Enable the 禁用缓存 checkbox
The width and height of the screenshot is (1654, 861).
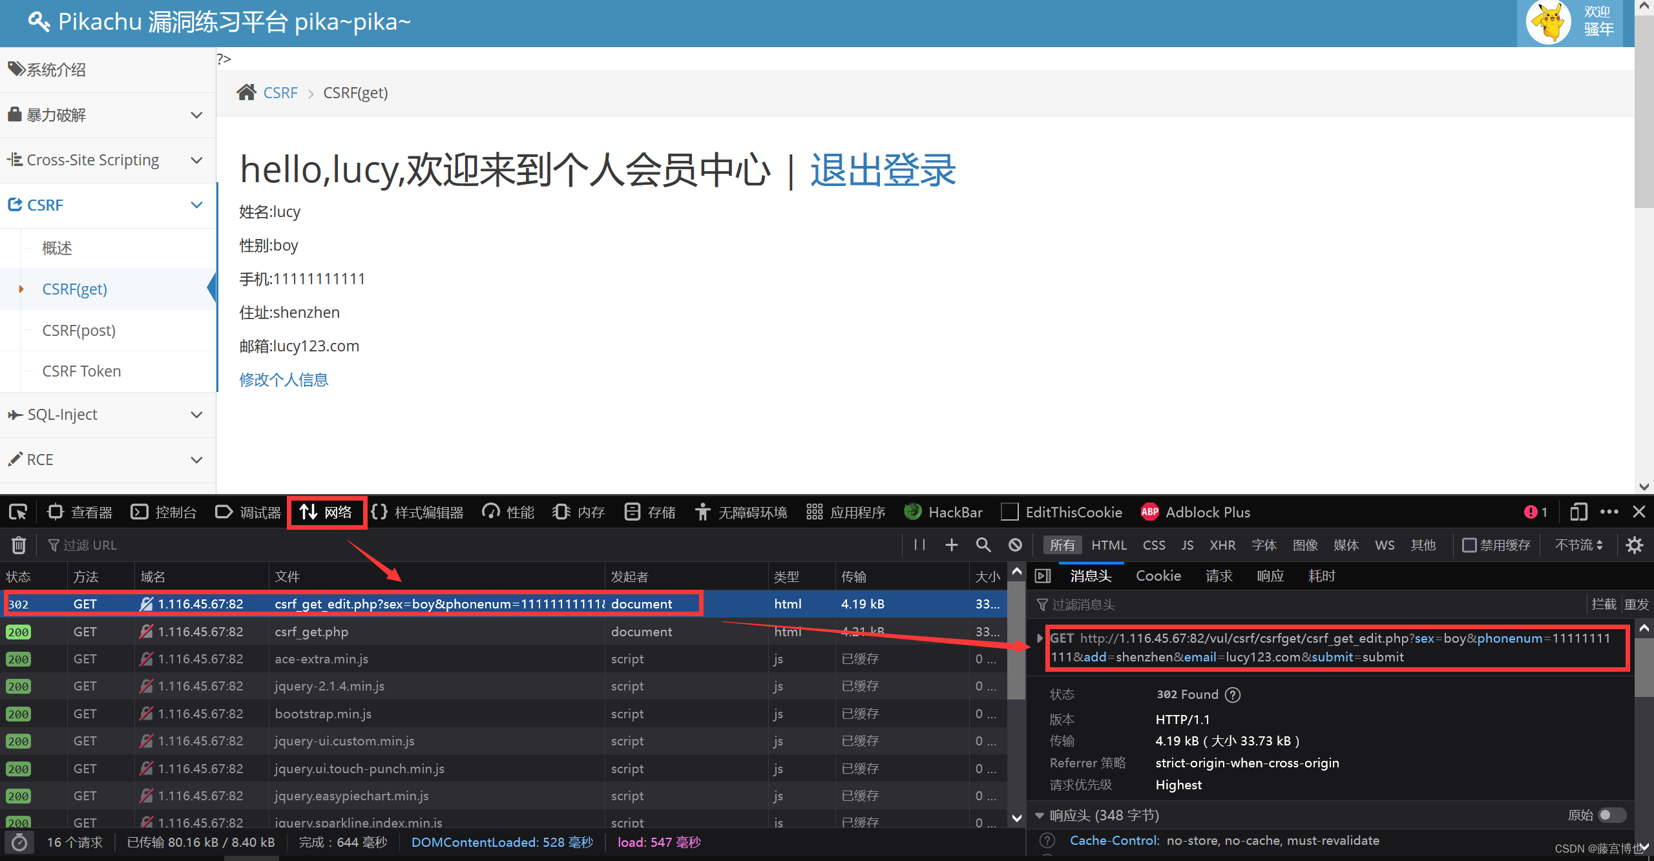[1470, 545]
